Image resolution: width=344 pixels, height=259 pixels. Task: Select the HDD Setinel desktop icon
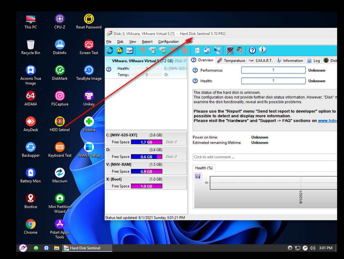[x=60, y=124]
